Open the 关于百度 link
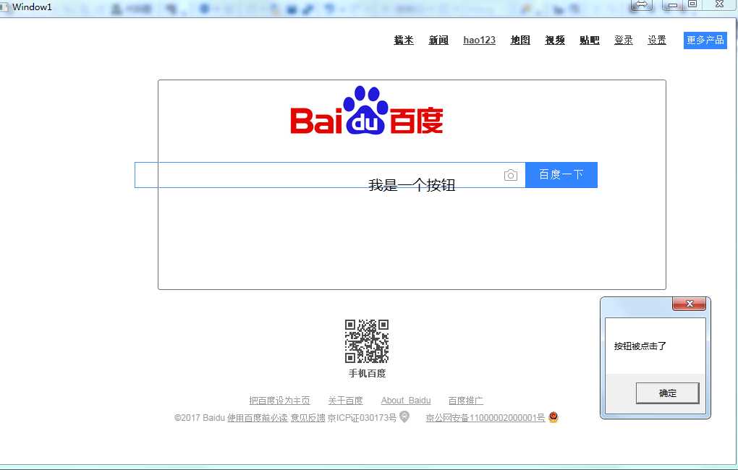This screenshot has height=470, width=738. point(345,401)
